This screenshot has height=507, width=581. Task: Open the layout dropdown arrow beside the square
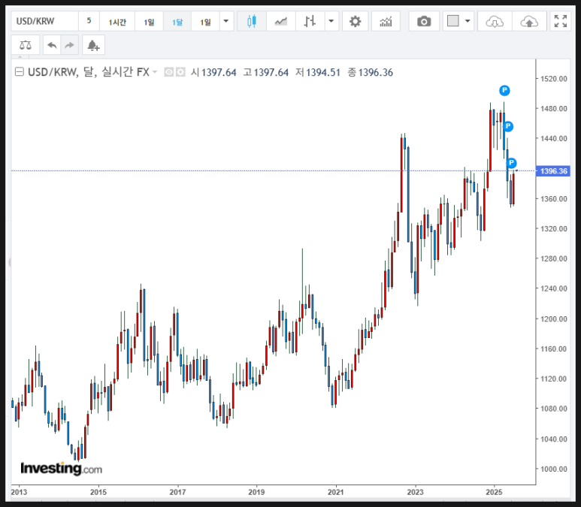point(468,22)
